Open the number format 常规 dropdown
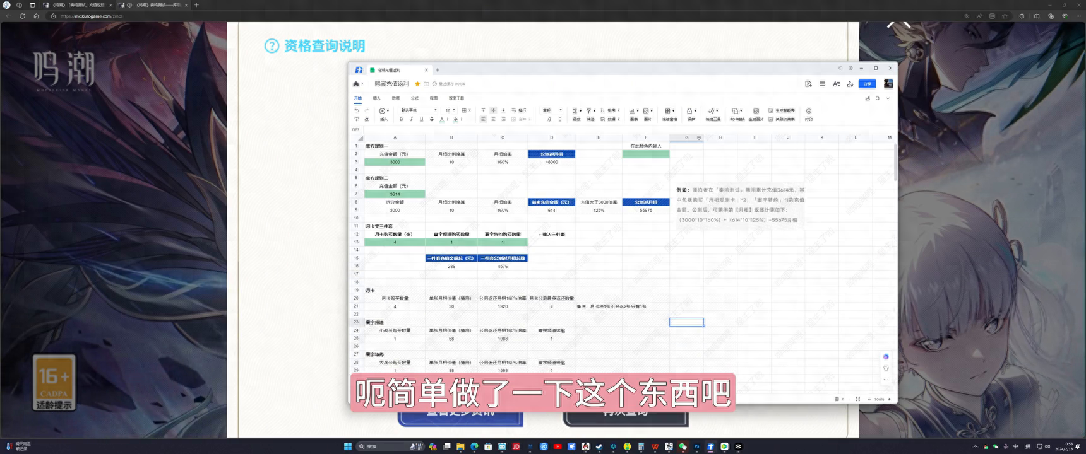This screenshot has height=454, width=1086. click(x=552, y=110)
